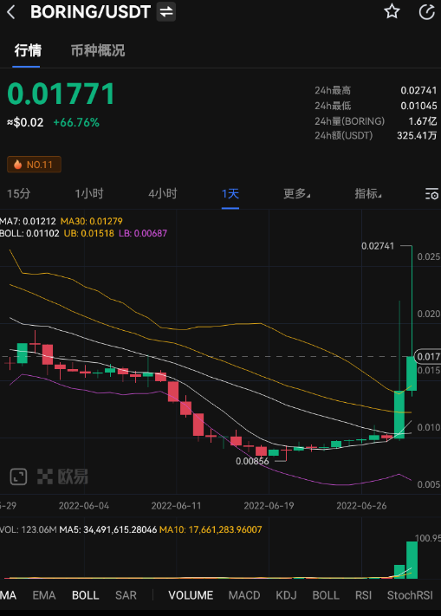Tap the latest tall green candlestick
The width and height of the screenshot is (441, 616).
pos(412,373)
